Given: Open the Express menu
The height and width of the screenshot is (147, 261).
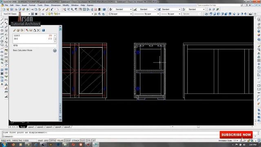Looking at the screenshot, I should click(90, 5).
